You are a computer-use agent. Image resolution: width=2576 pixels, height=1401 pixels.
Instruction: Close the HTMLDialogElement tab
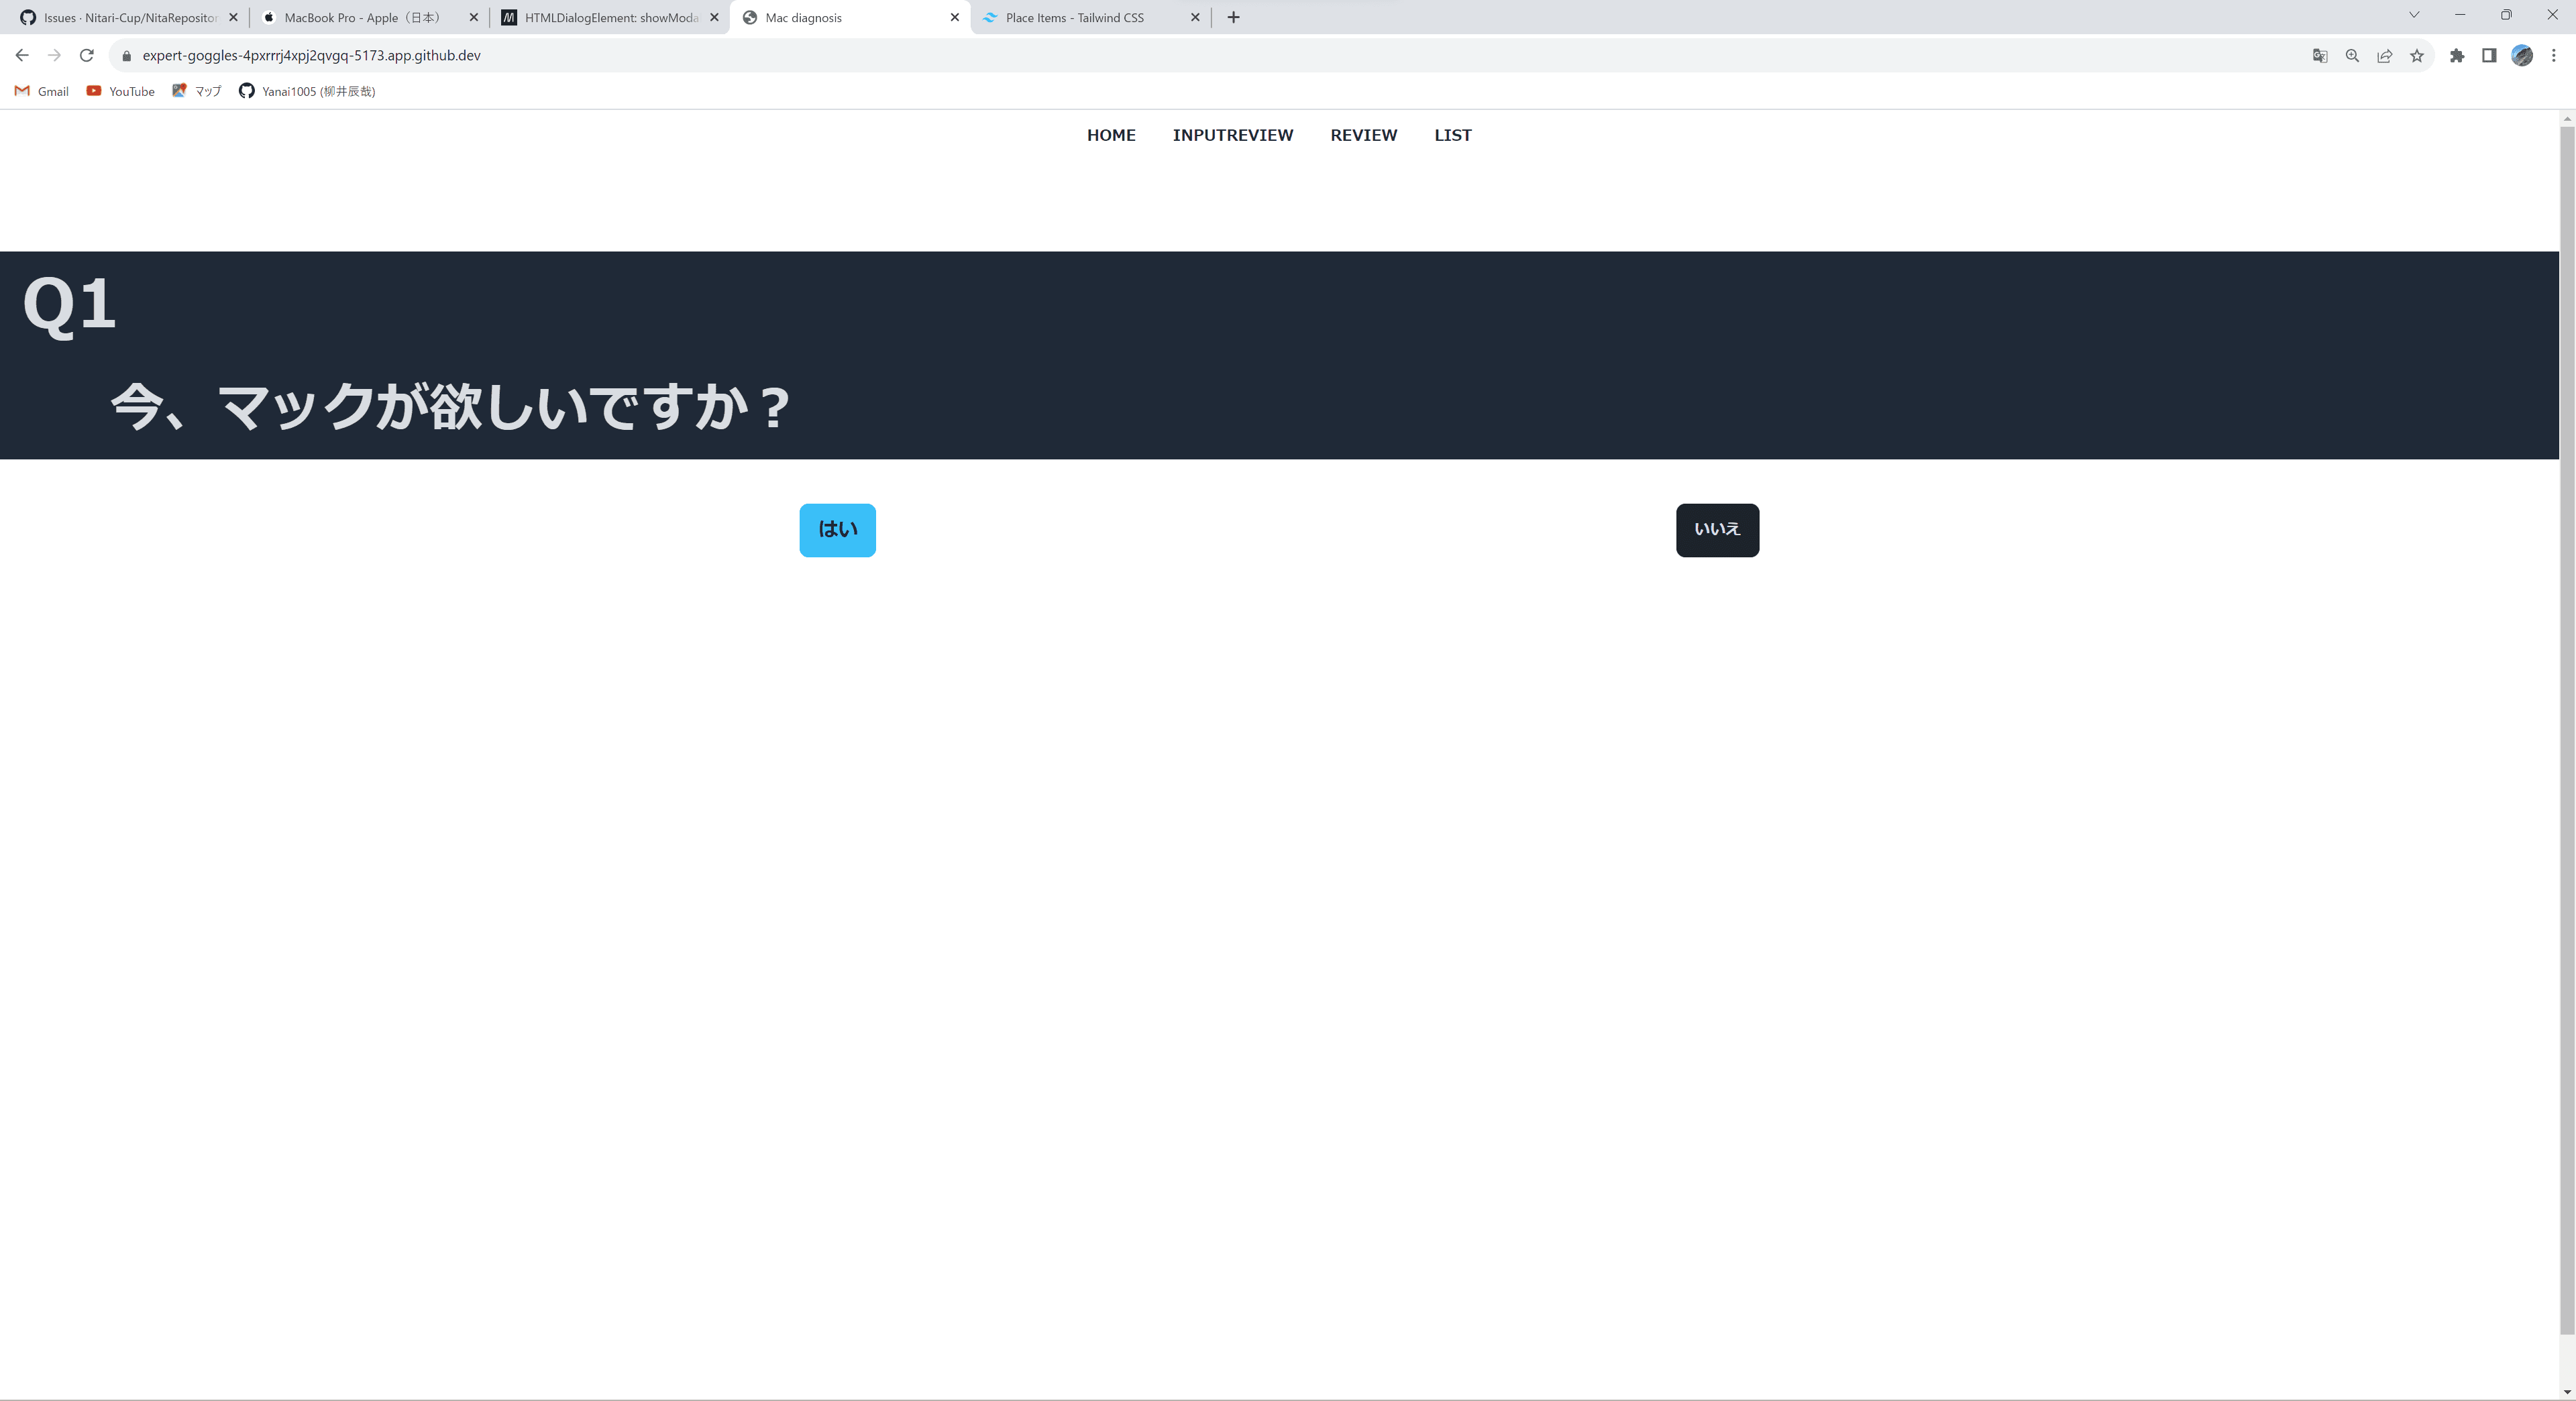[714, 18]
